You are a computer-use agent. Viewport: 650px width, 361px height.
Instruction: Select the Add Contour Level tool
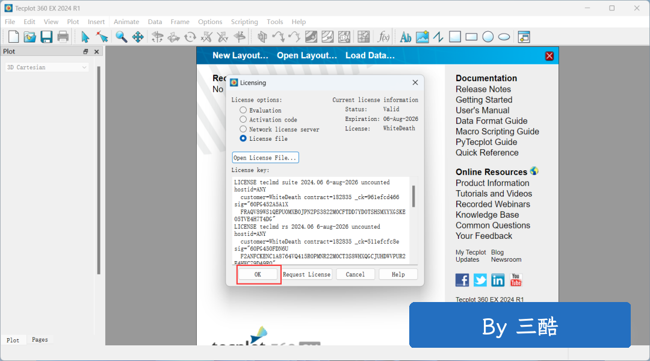pyautogui.click(x=311, y=37)
